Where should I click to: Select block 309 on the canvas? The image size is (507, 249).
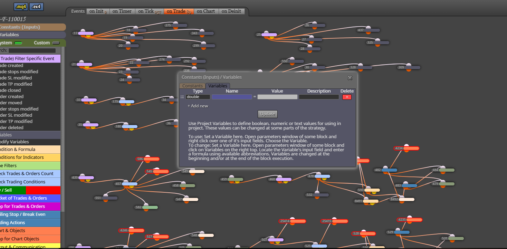pos(409,67)
